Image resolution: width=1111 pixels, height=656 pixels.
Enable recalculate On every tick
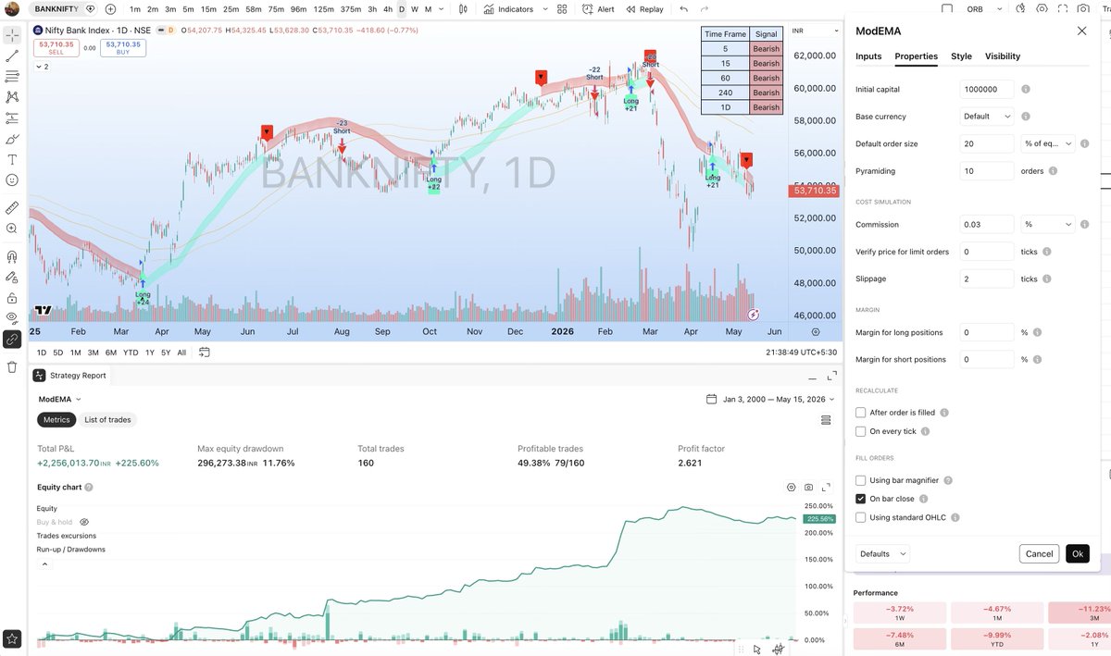tap(861, 431)
